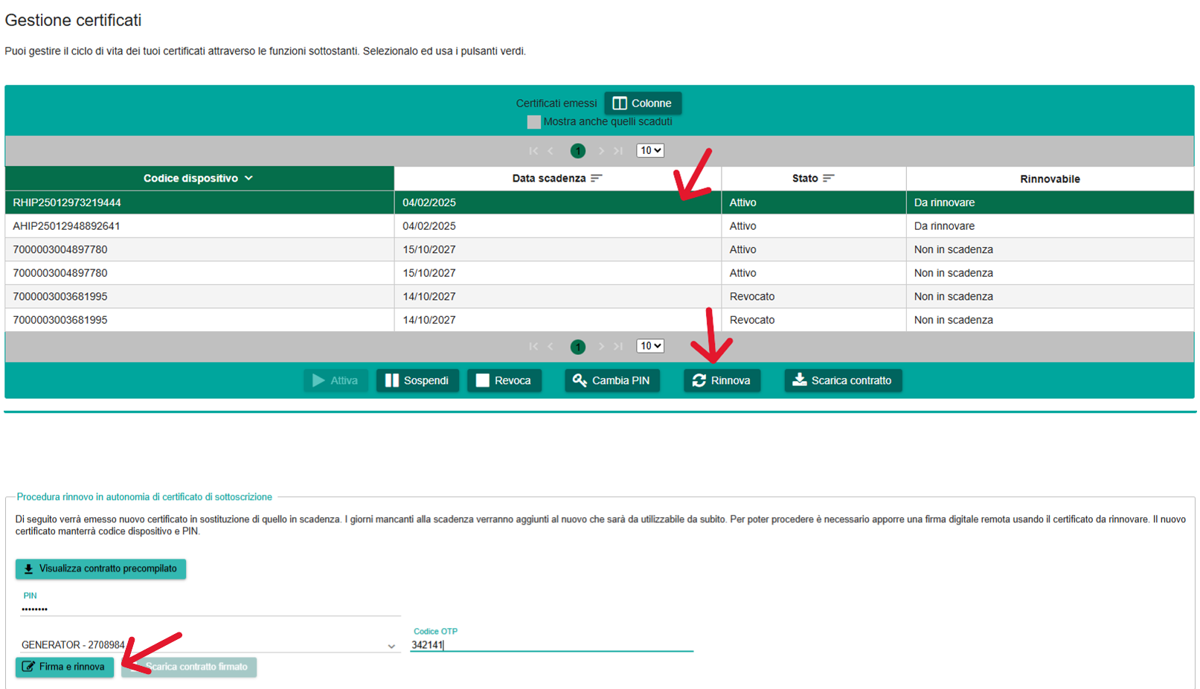Screen dimensions: 1200x689
Task: Select page 1 in bottom paginator
Action: pyautogui.click(x=578, y=347)
